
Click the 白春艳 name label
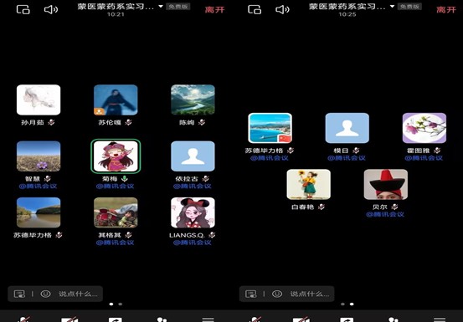tap(302, 207)
